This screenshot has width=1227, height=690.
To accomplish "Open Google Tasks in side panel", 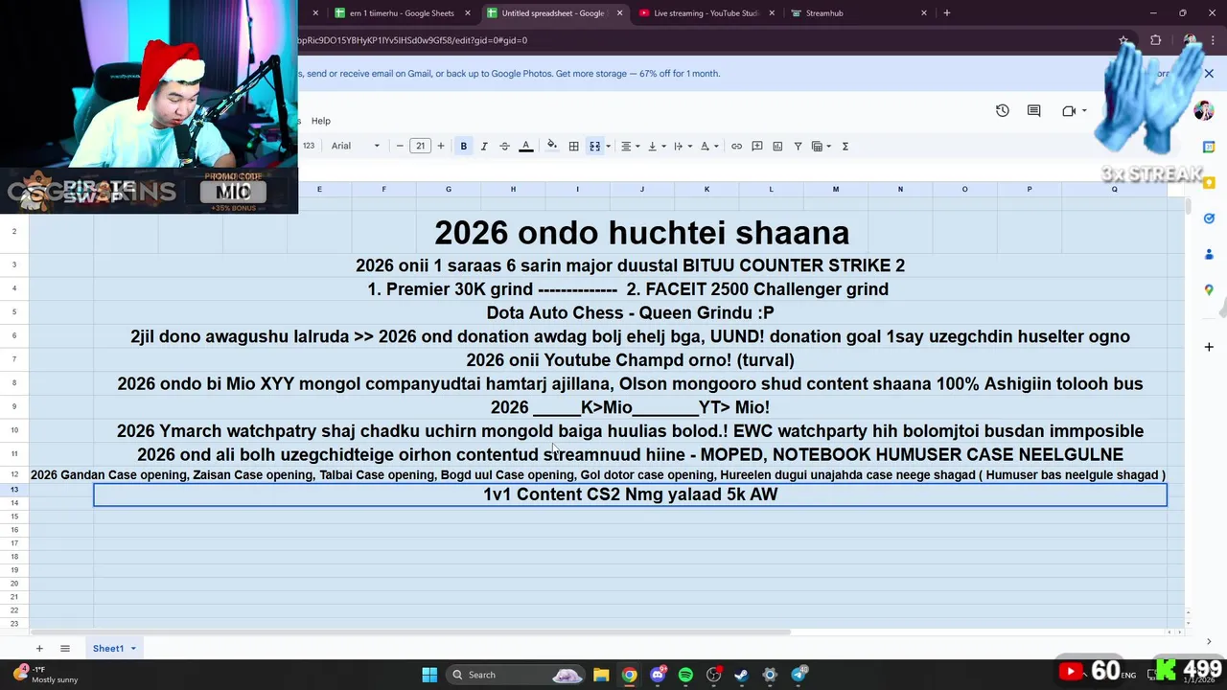I will [x=1209, y=218].
